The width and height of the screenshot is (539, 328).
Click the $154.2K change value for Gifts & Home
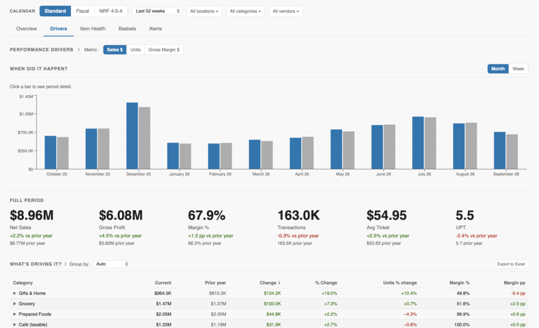tap(272, 293)
